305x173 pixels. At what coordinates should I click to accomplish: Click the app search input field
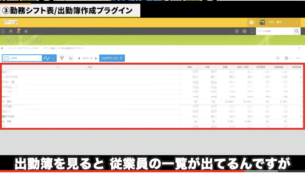[x=274, y=31]
